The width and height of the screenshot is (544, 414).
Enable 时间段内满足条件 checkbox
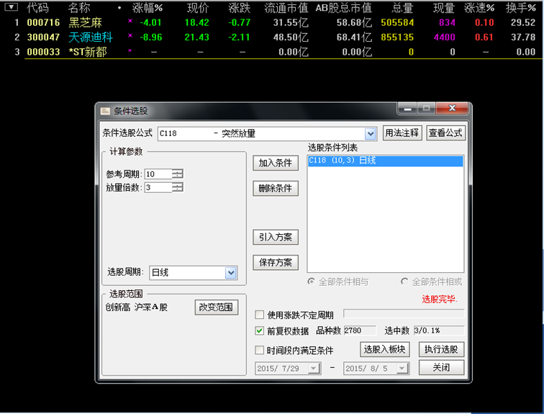259,350
